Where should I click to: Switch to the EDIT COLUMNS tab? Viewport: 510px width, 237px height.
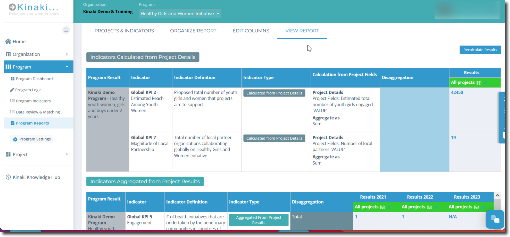click(251, 31)
